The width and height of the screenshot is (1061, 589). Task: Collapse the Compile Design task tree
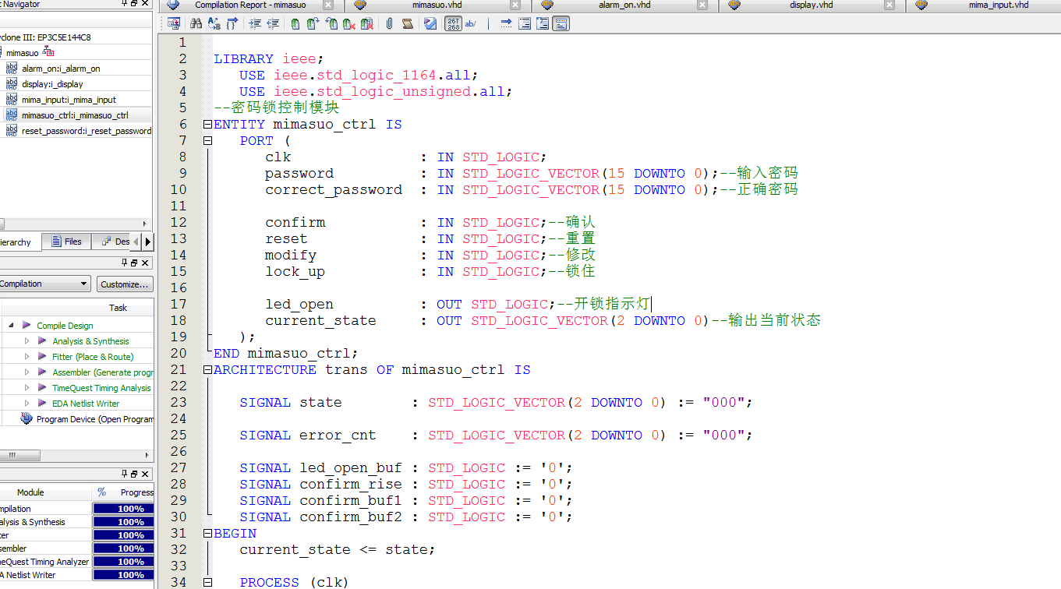point(11,326)
